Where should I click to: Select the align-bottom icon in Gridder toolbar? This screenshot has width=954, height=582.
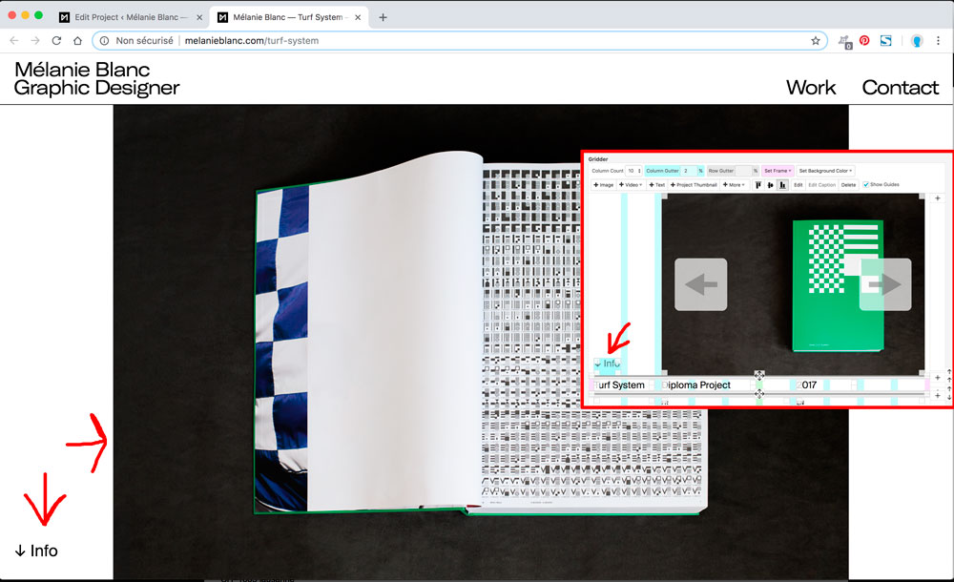click(x=783, y=185)
